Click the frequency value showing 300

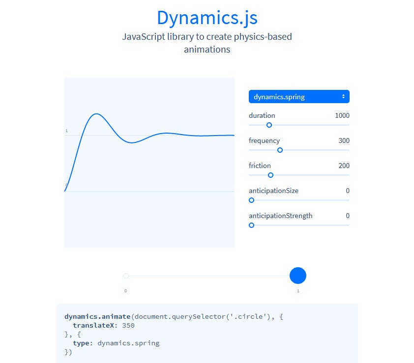(x=344, y=140)
